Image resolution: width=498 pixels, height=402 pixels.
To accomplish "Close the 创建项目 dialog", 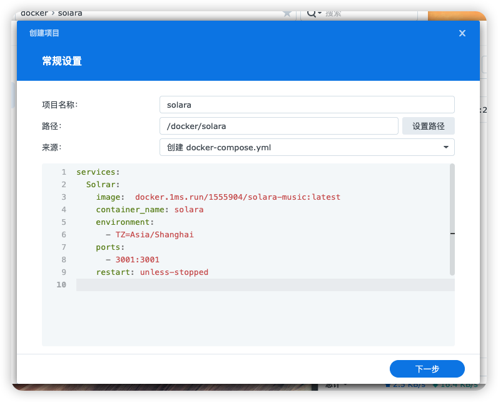I will tap(462, 33).
